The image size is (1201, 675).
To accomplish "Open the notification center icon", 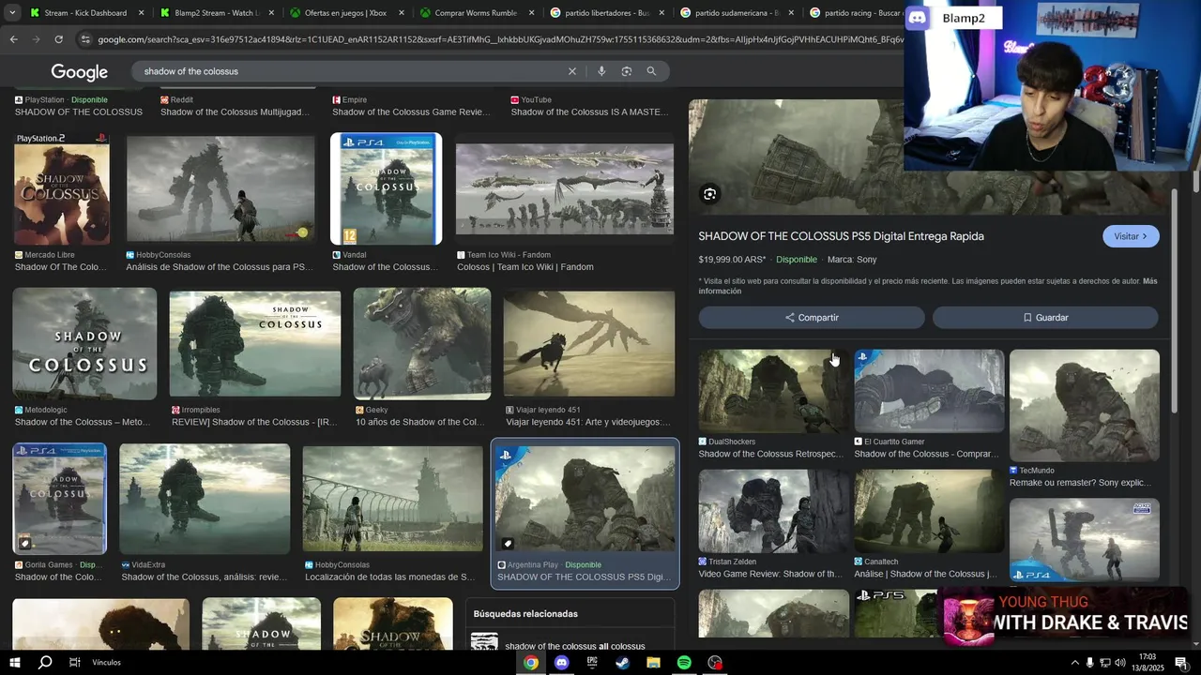I will (x=1181, y=663).
